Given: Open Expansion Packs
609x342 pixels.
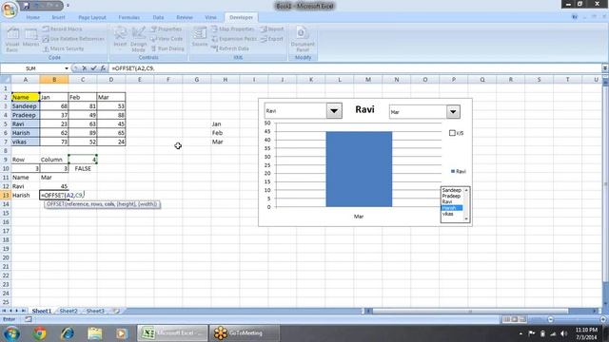Looking at the screenshot, I should click(x=234, y=39).
